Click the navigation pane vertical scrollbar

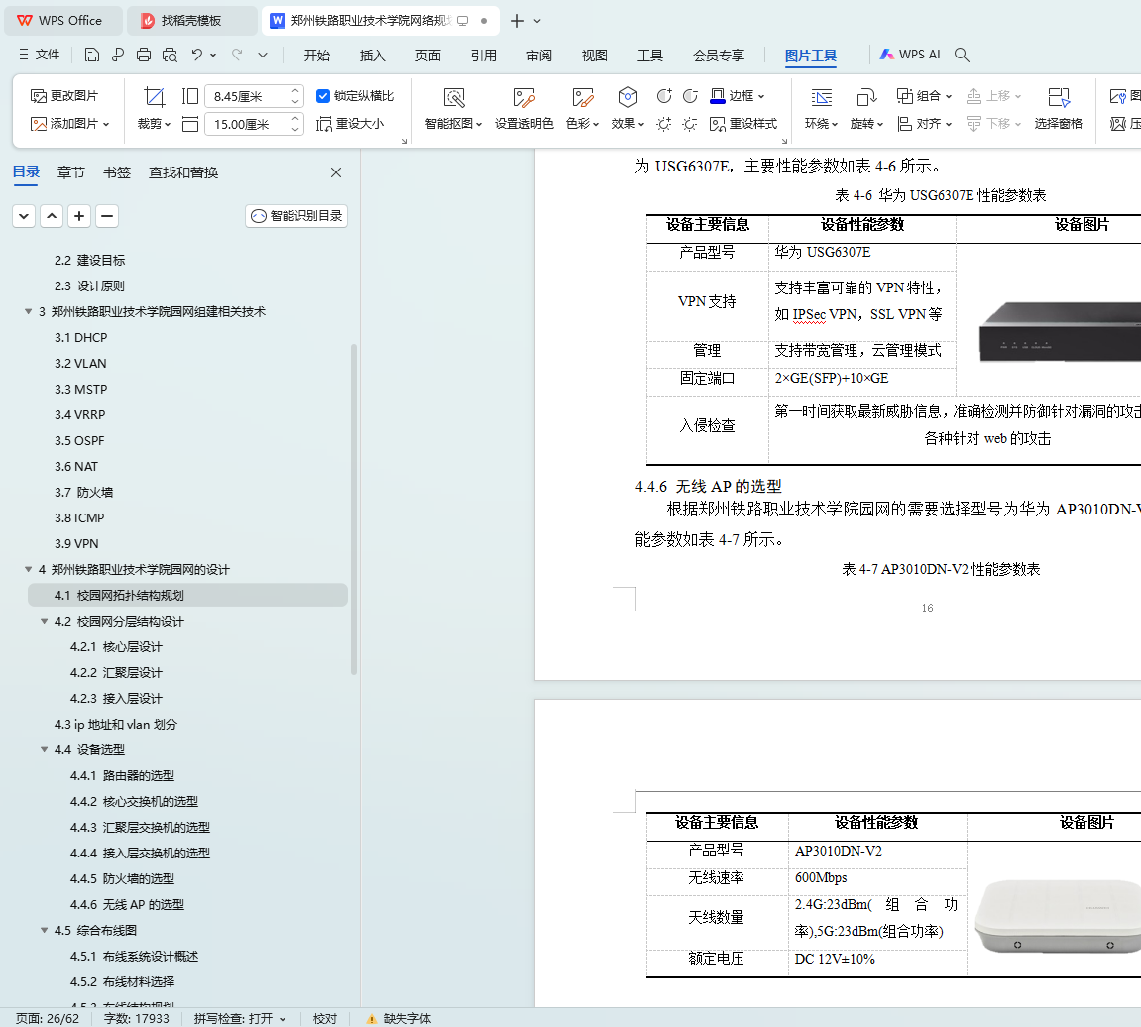pyautogui.click(x=354, y=510)
